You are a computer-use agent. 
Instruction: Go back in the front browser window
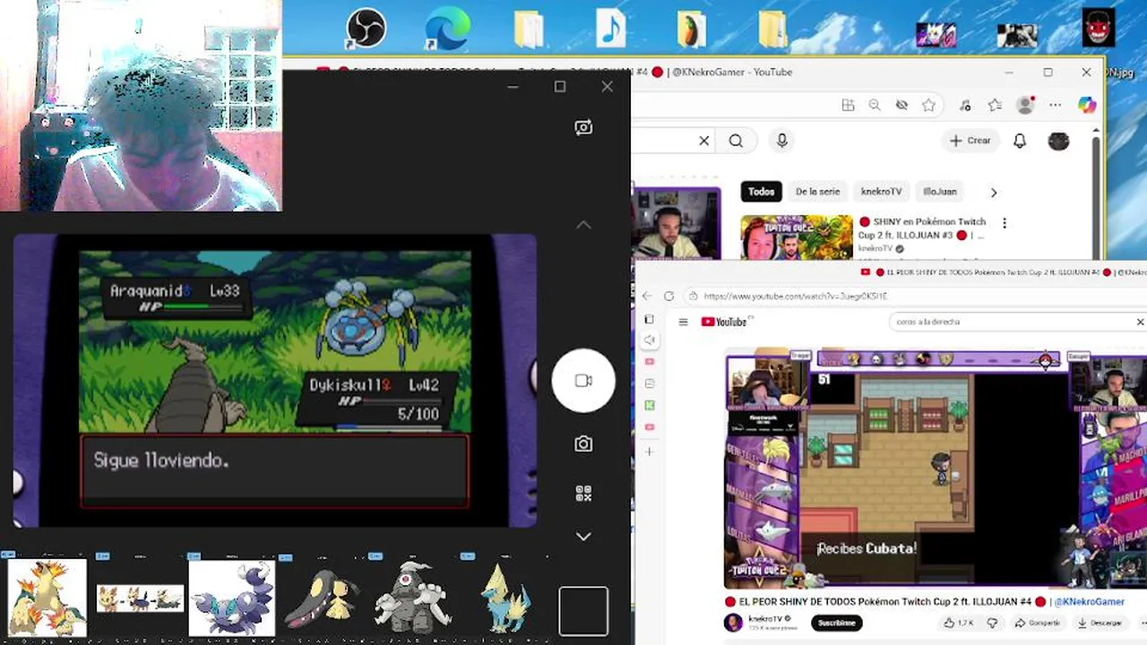647,296
